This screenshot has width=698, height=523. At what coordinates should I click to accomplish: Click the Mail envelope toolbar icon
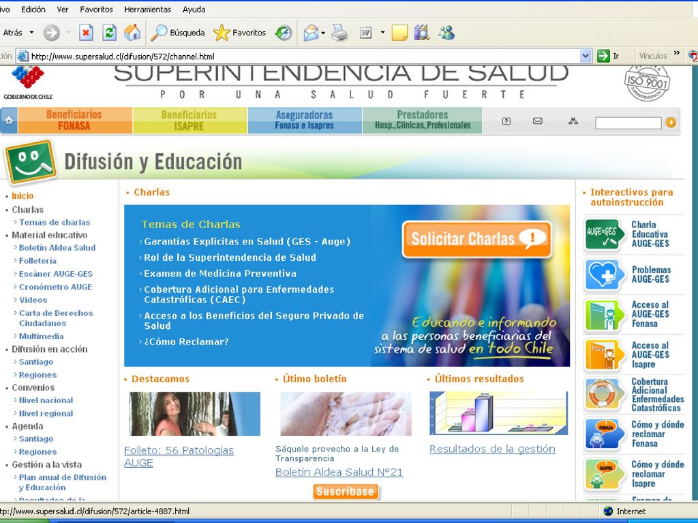[x=311, y=33]
